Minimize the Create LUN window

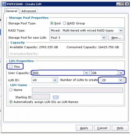[118, 4]
